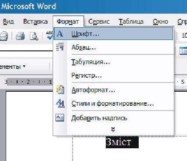Open the Вставка menu

[36, 21]
